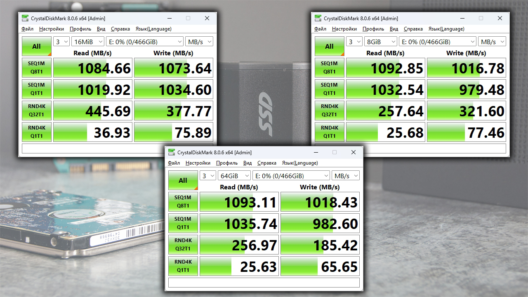Screen dimensions: 528x297
Task: Run the SEQ1M Q8T1 test in the 8GiB window
Action: [x=330, y=68]
